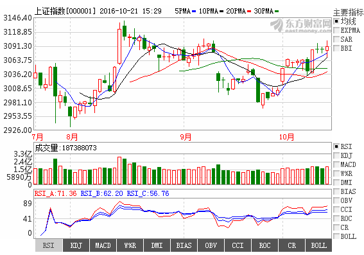This screenshot has height=255, width=364.
Task: Select the OBV bottom tab
Action: pos(211,245)
